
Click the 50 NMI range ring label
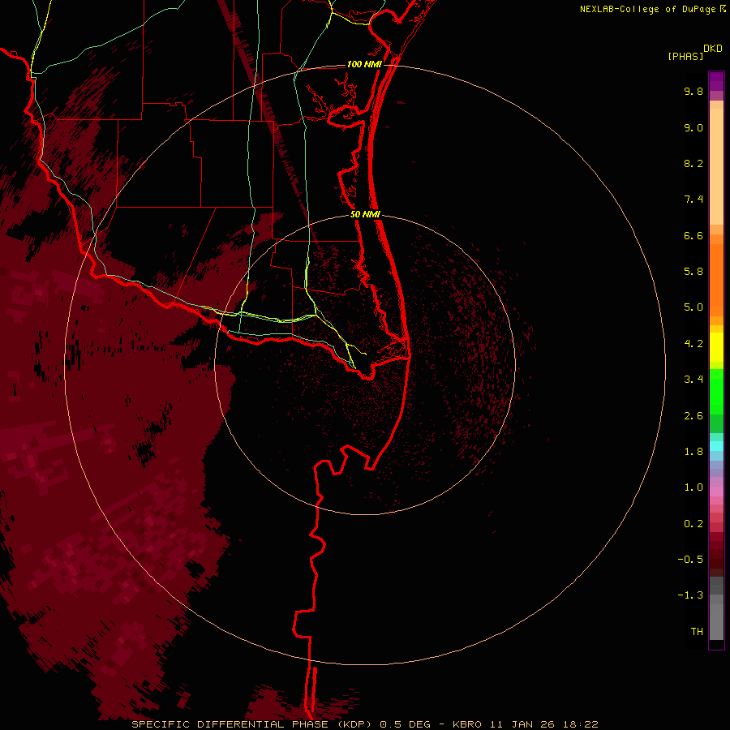pyautogui.click(x=365, y=214)
